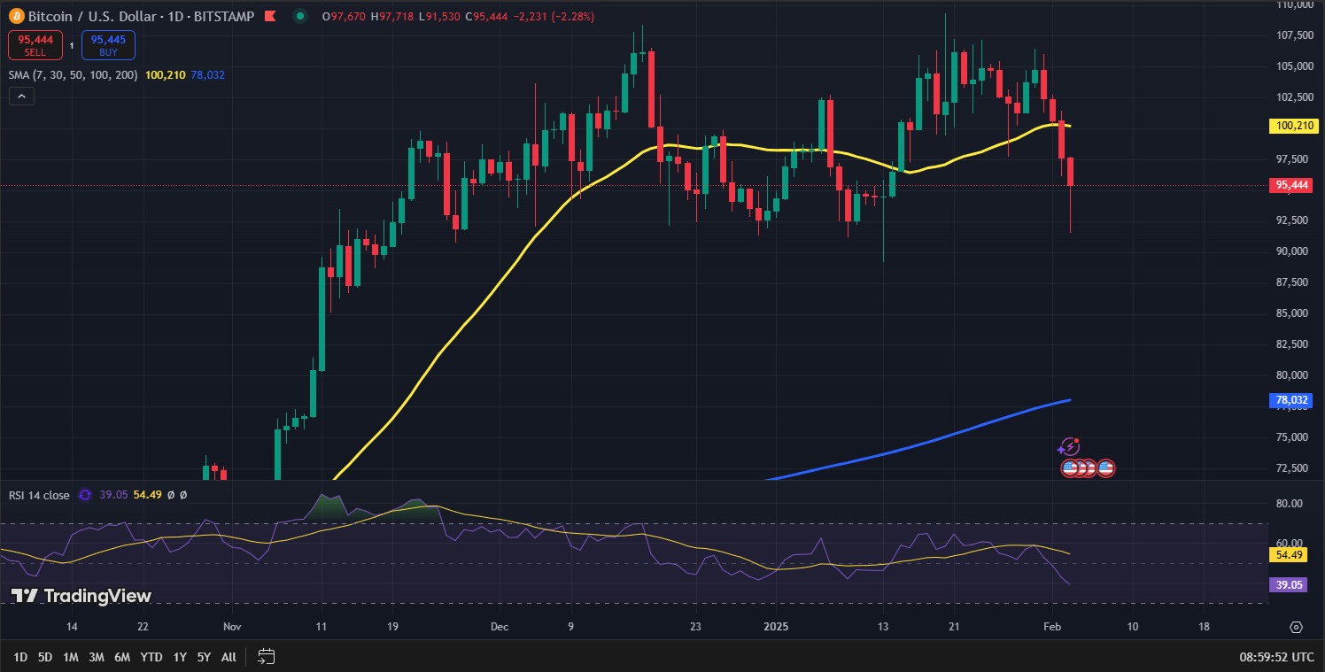Click the 90,000 price scale label
1325x672 pixels.
point(1292,251)
